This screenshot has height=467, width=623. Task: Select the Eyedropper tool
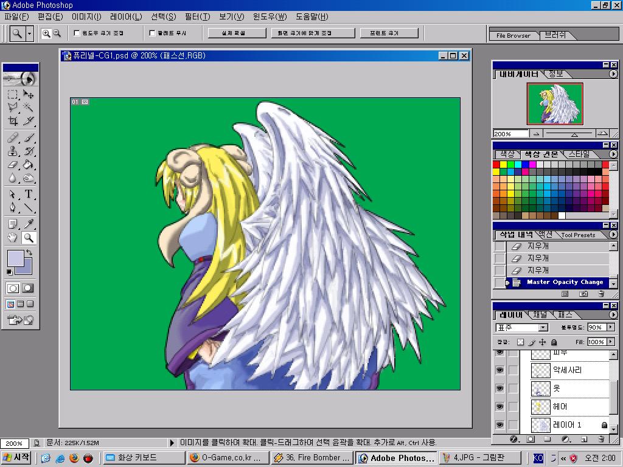coord(28,224)
